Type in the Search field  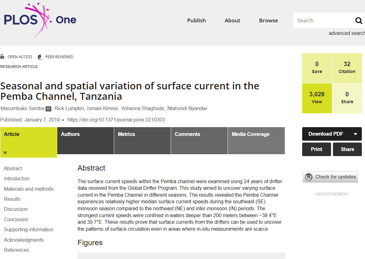tap(322, 21)
